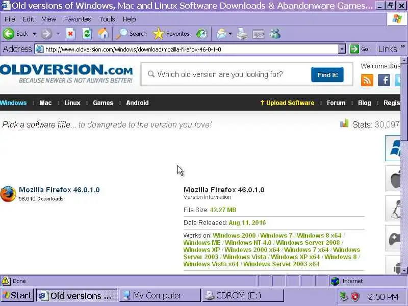408x306 pixels.
Task: Click the Aug 11, 2016 release date
Action: pyautogui.click(x=247, y=223)
